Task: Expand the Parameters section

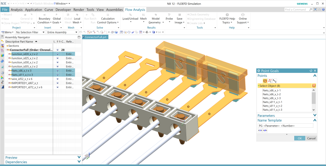Action: point(315,116)
